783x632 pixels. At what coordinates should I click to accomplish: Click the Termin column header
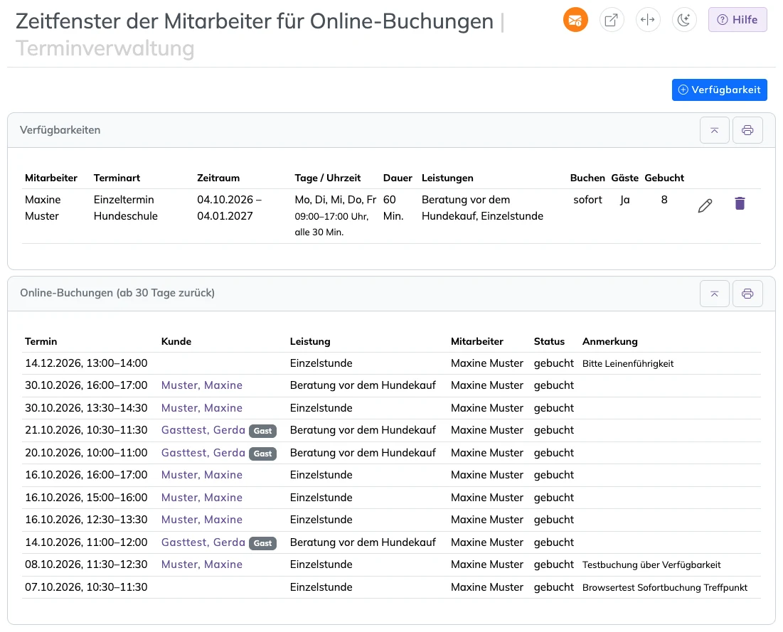click(x=41, y=341)
